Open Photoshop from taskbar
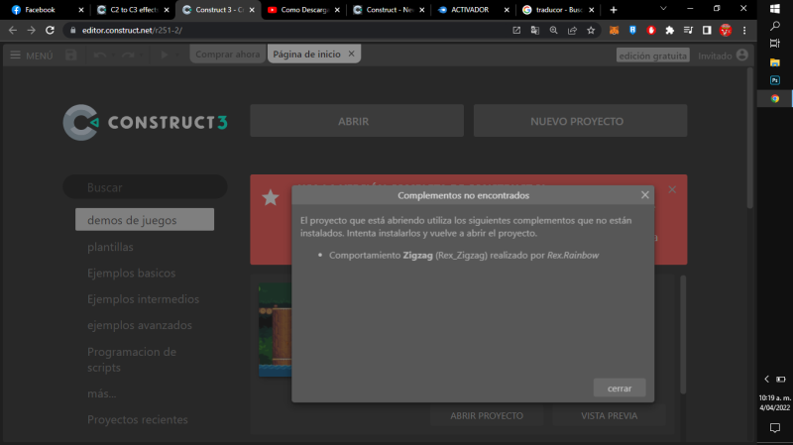793x445 pixels. coord(775,80)
